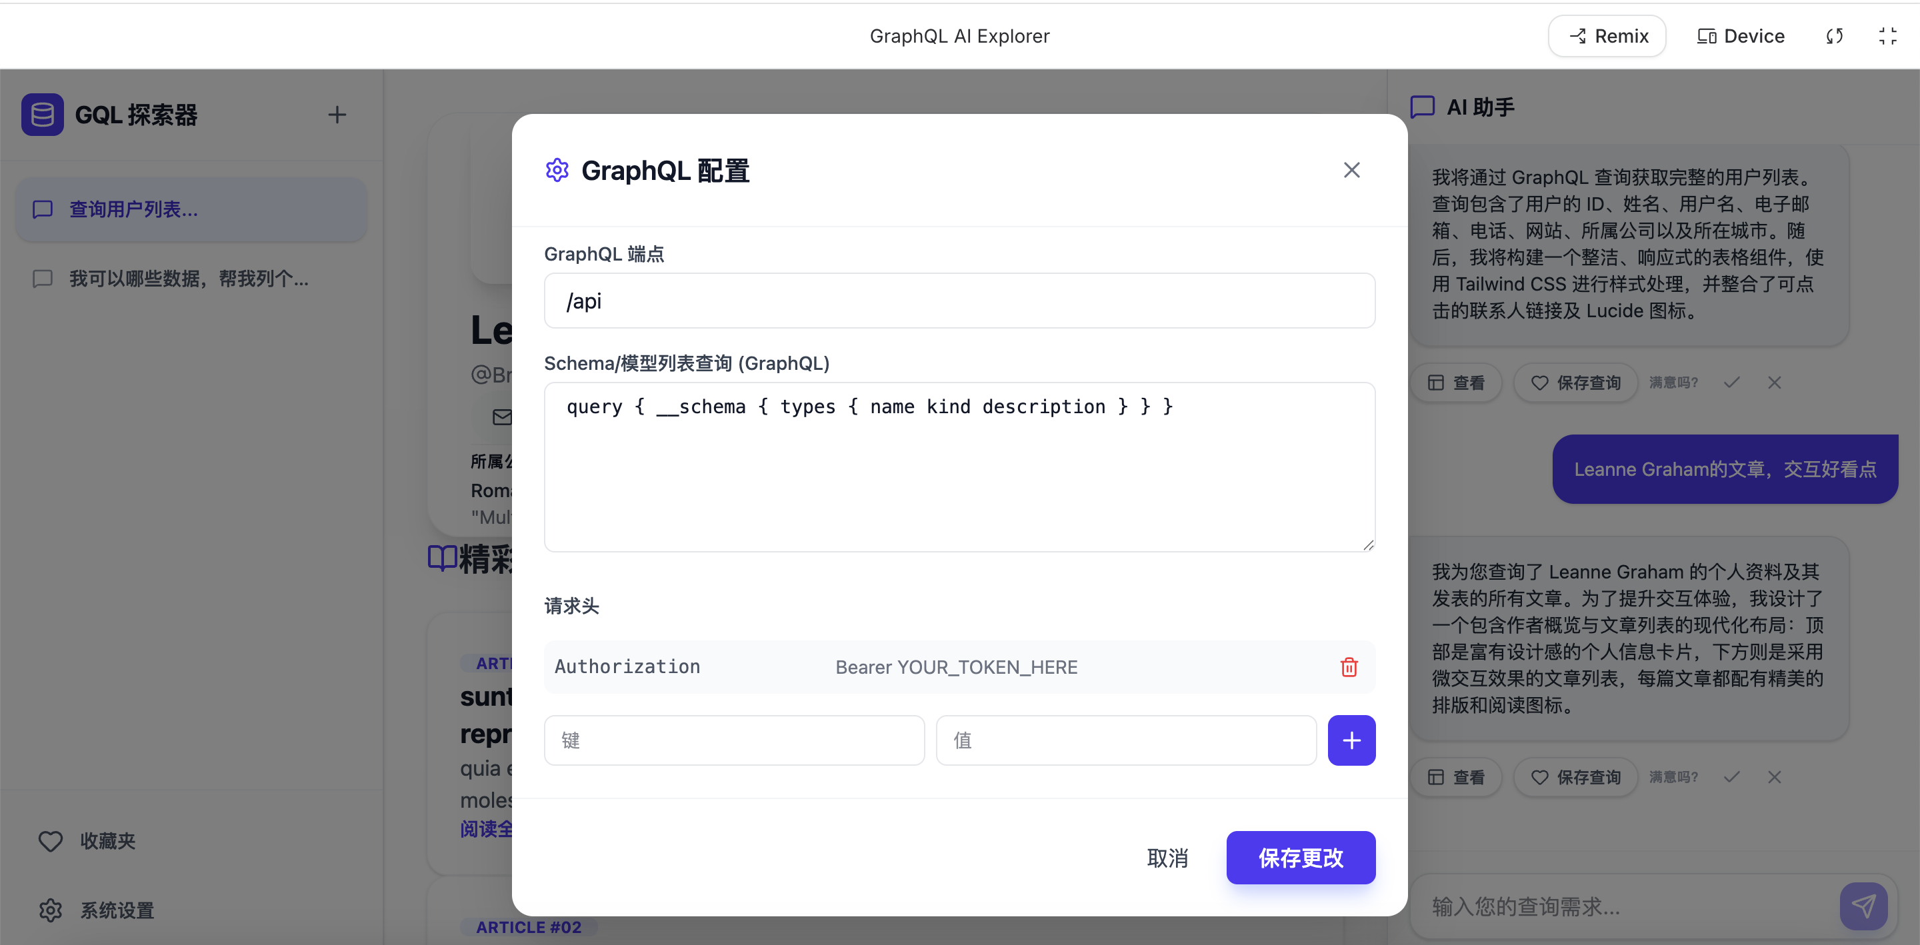The image size is (1920, 945).
Task: Focus the GraphQL 端点 input field
Action: click(x=959, y=301)
